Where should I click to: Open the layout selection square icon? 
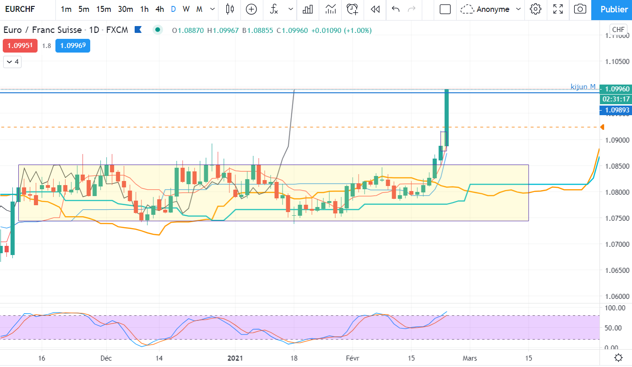(x=445, y=9)
